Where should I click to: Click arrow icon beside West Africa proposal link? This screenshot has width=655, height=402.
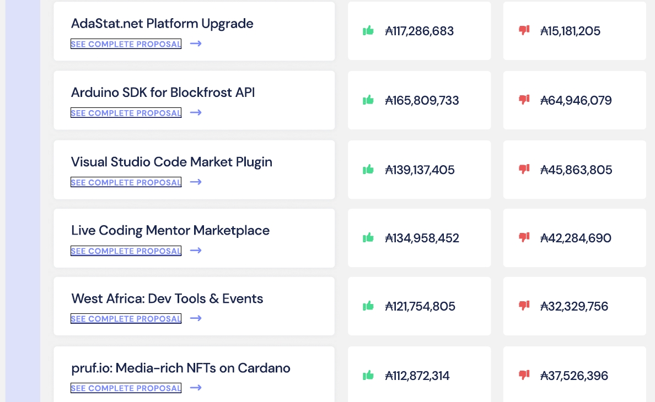[196, 318]
